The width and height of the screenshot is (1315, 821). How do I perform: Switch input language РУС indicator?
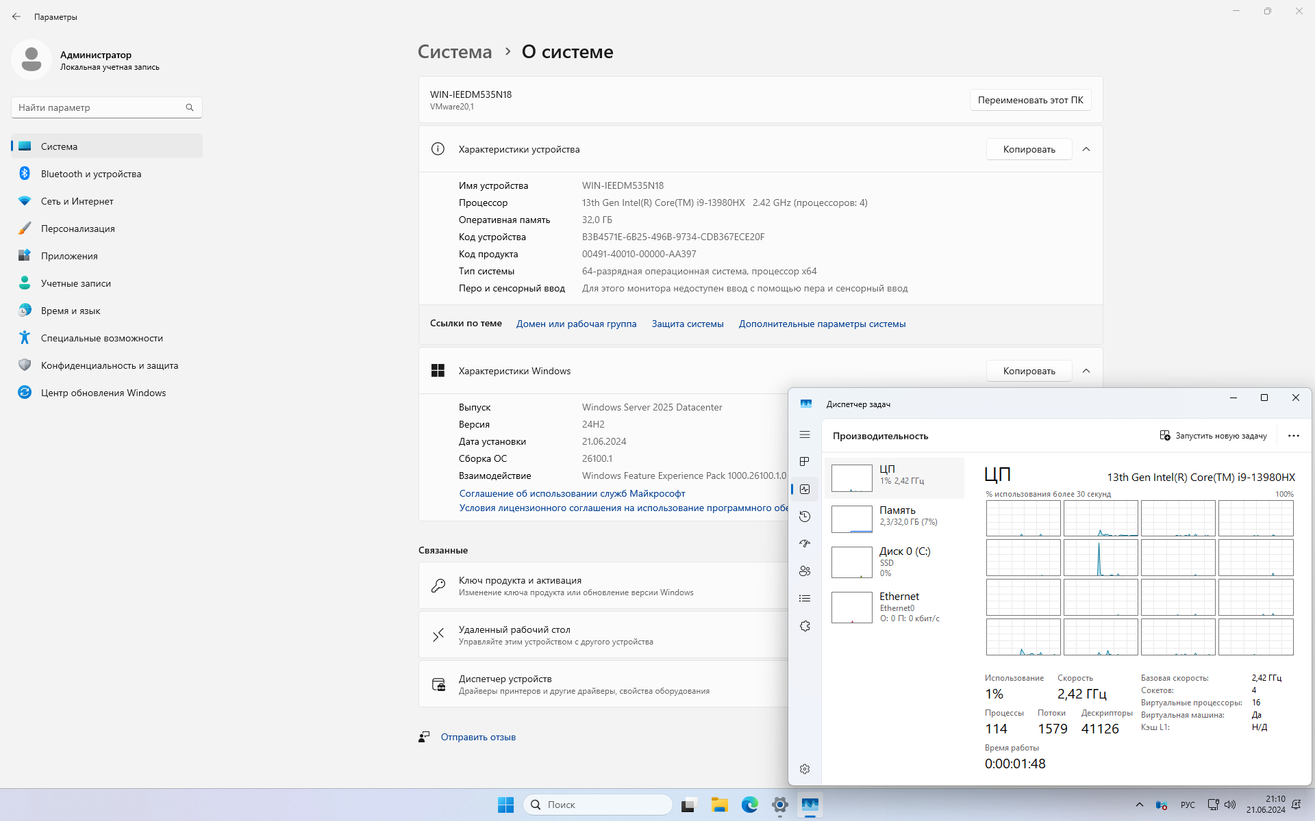click(1188, 805)
